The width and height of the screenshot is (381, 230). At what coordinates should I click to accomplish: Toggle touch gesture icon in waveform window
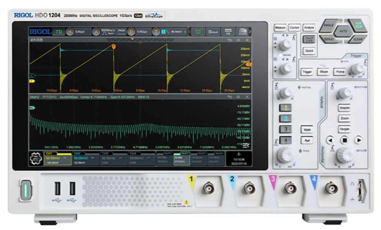pos(230,40)
